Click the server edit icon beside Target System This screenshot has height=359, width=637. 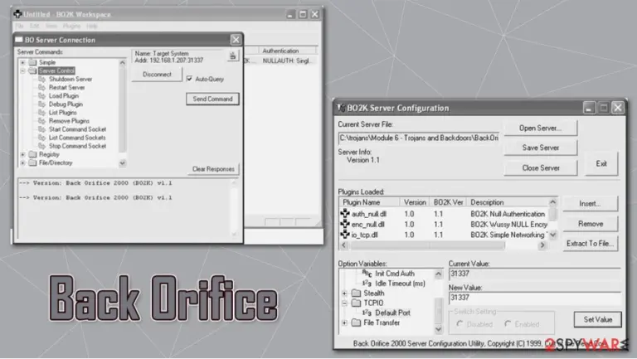click(233, 56)
